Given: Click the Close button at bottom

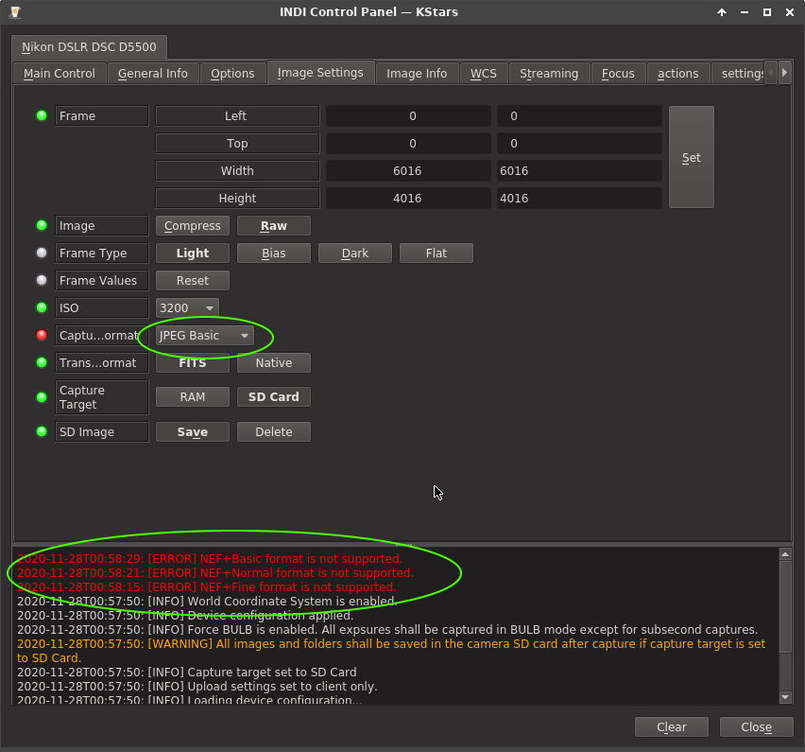Looking at the screenshot, I should 756,726.
